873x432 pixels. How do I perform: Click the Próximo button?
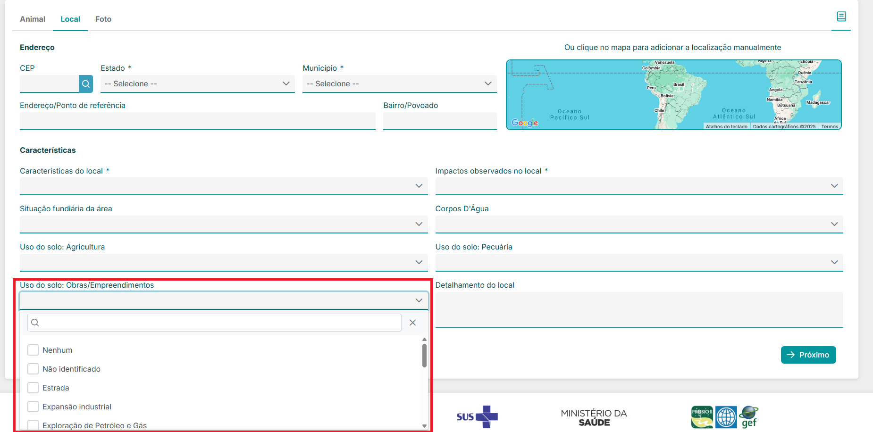[808, 355]
